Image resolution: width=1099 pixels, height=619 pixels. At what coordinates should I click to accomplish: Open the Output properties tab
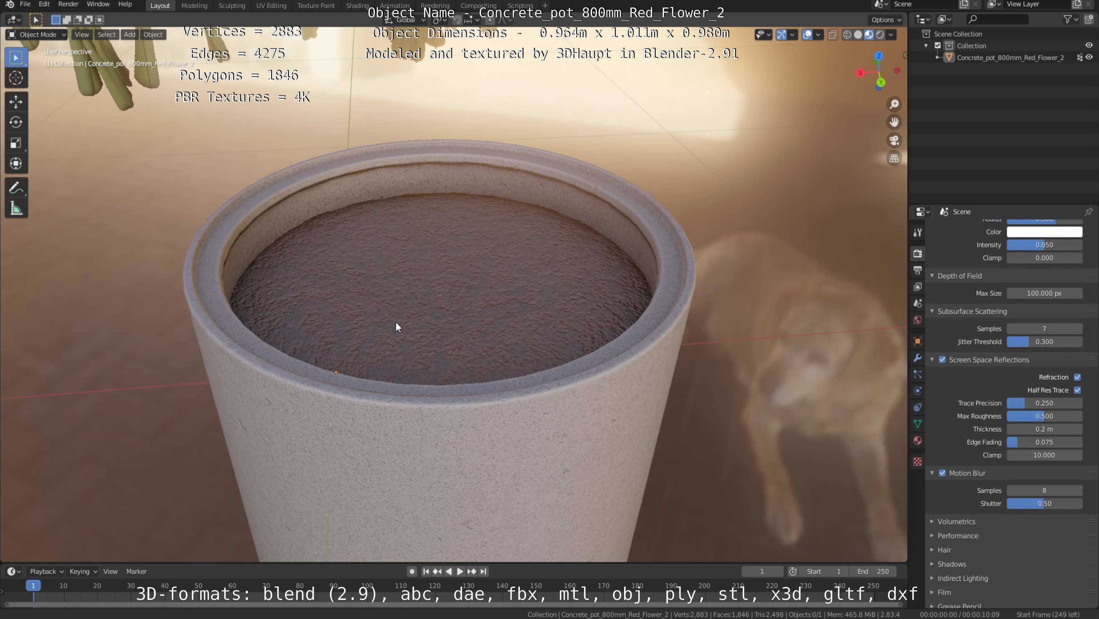tap(918, 270)
